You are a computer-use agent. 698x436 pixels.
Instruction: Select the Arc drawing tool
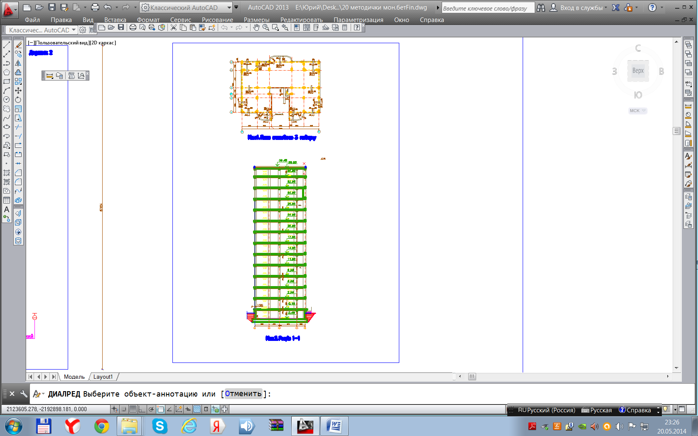tap(7, 91)
